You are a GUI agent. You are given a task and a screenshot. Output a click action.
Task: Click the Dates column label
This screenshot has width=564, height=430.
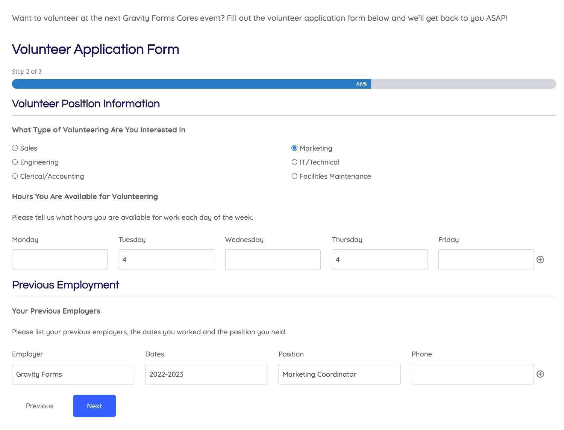tap(155, 354)
